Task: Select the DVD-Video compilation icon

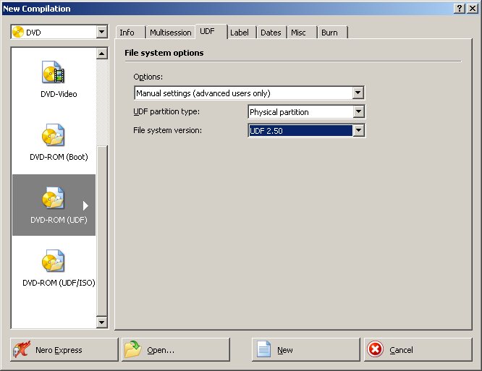Action: pos(53,72)
